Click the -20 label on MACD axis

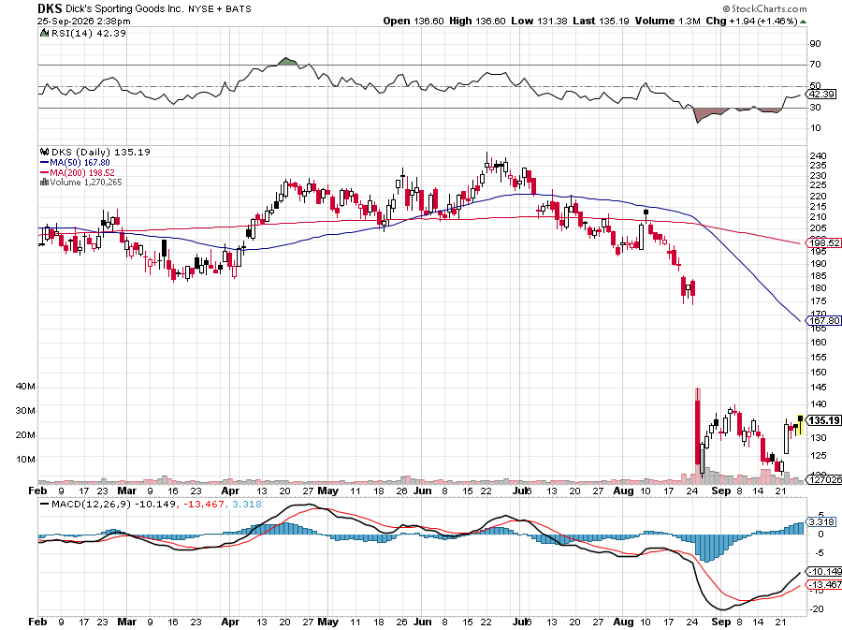click(816, 609)
